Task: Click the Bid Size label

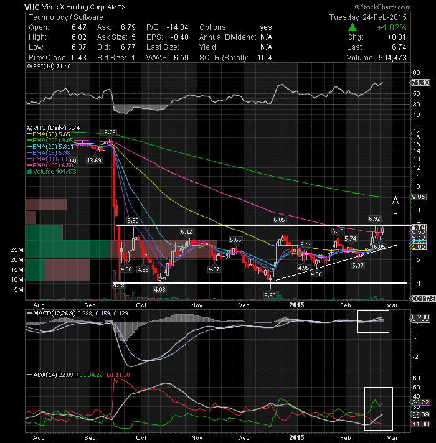Action: pyautogui.click(x=111, y=58)
